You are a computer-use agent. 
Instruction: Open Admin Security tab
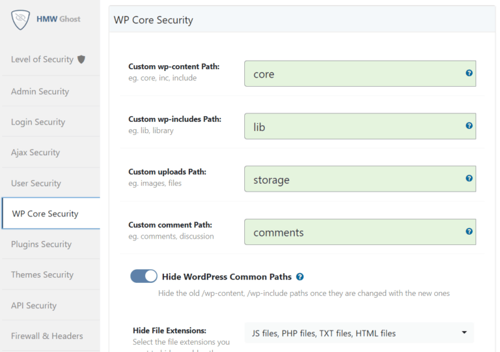pos(40,91)
